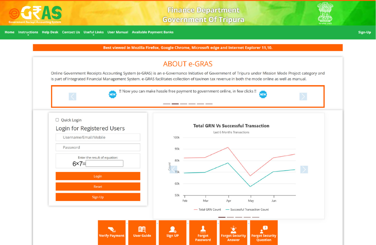This screenshot has height=245, width=376.
Task: Go to Home in navigation bar
Action: tap(10, 32)
